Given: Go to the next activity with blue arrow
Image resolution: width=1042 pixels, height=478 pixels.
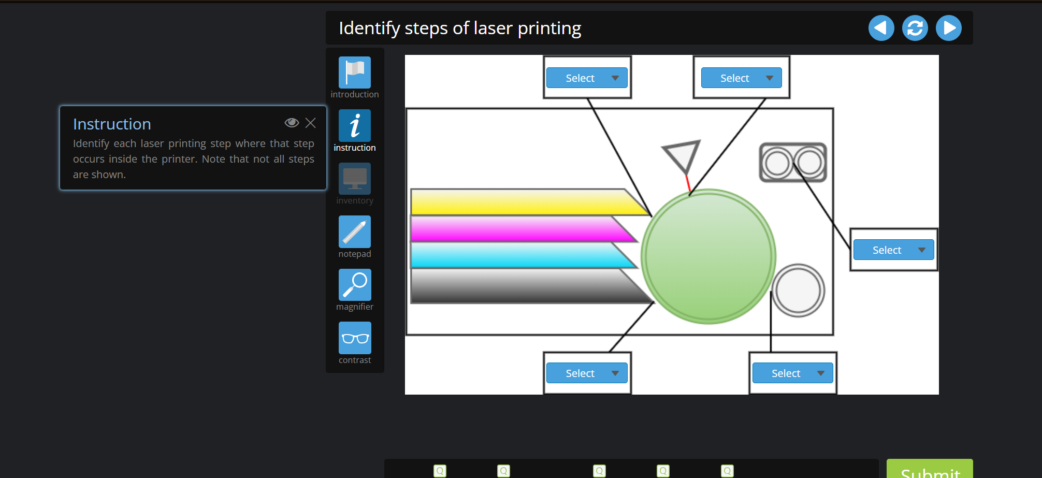Looking at the screenshot, I should 949,28.
